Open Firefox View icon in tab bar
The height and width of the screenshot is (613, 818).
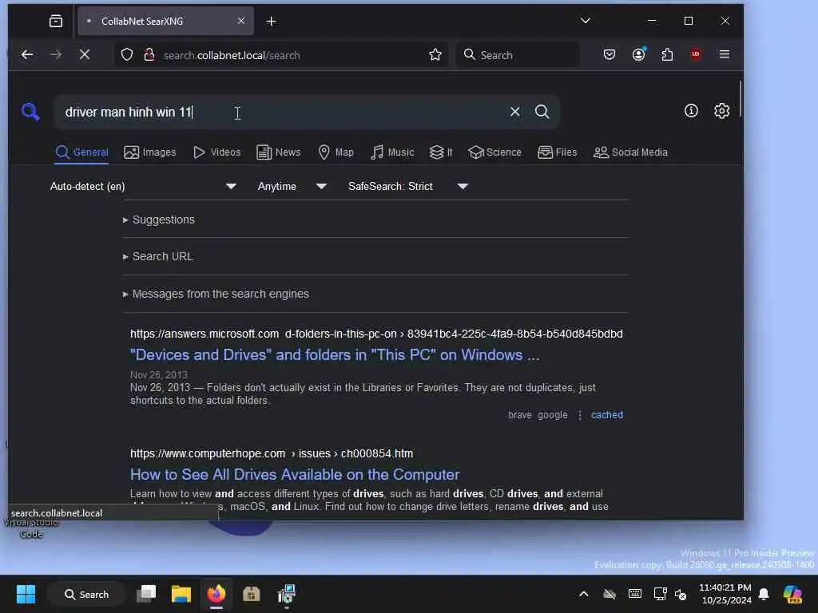pyautogui.click(x=56, y=21)
